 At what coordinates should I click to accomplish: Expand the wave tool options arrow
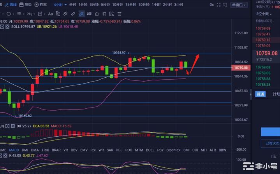coord(34,14)
